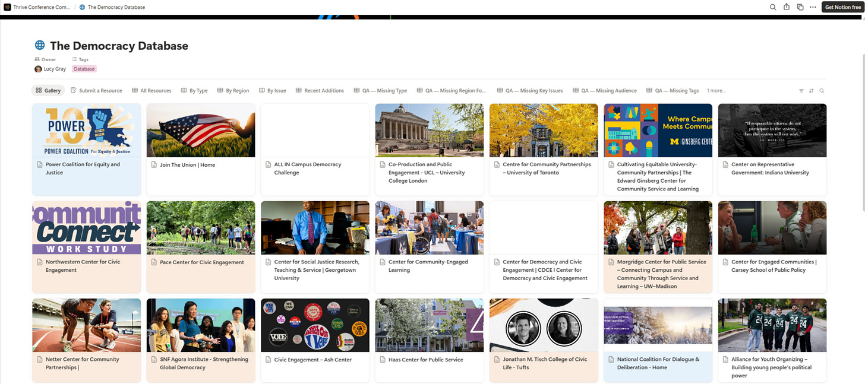Open Center for Social Justice Research title

pyautogui.click(x=316, y=270)
